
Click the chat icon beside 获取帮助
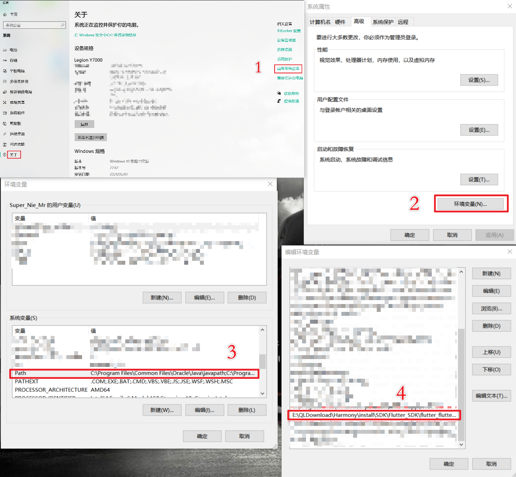click(279, 93)
